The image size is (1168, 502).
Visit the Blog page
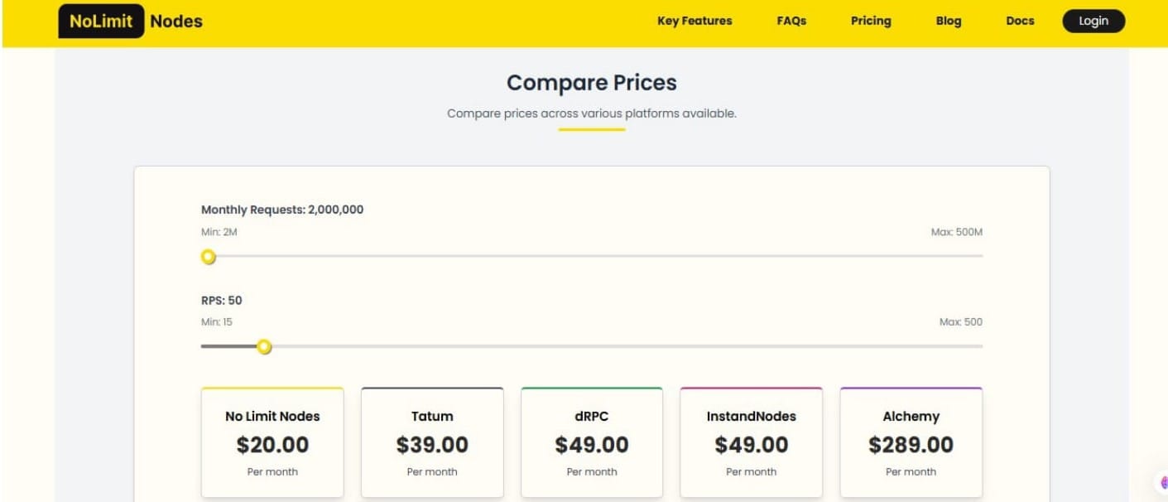coord(949,21)
